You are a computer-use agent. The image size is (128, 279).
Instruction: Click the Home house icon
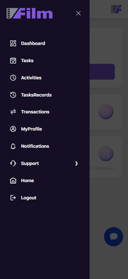(13, 180)
